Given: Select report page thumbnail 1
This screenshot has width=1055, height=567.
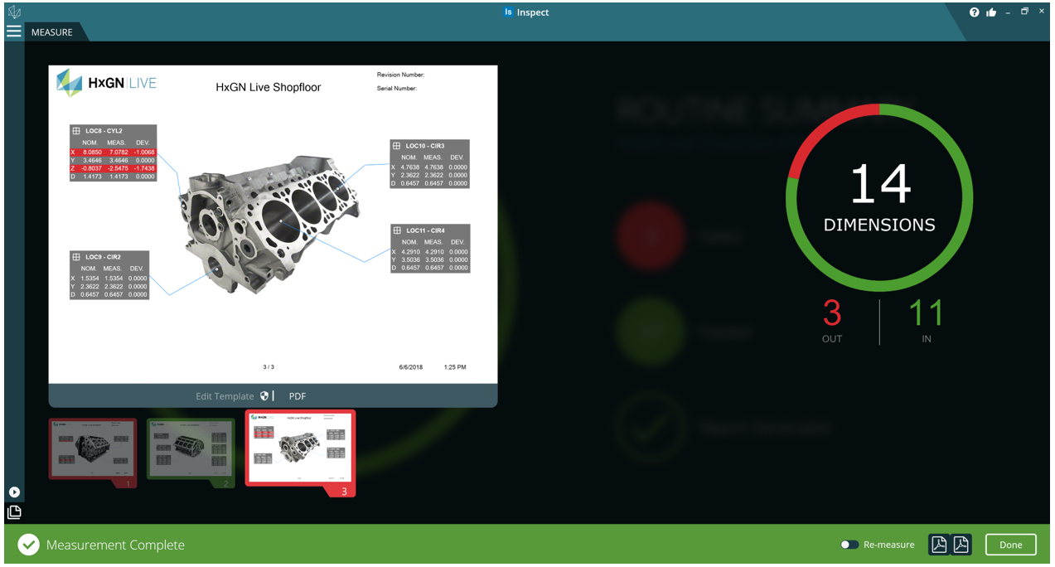Looking at the screenshot, I should (92, 448).
